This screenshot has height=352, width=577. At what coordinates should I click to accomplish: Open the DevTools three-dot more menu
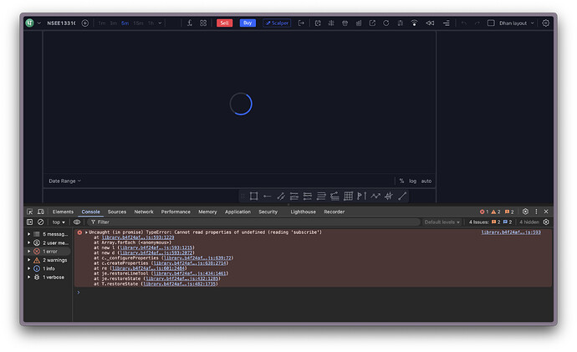[x=536, y=212]
